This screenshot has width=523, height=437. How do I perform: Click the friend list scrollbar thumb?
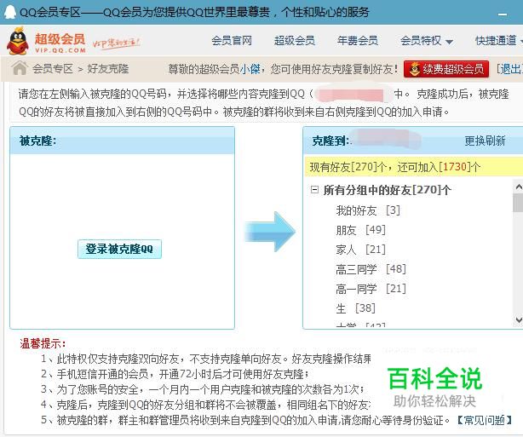click(x=519, y=203)
